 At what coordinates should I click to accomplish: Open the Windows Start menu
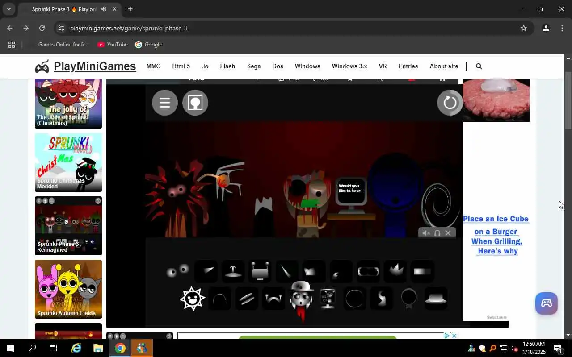(x=11, y=348)
